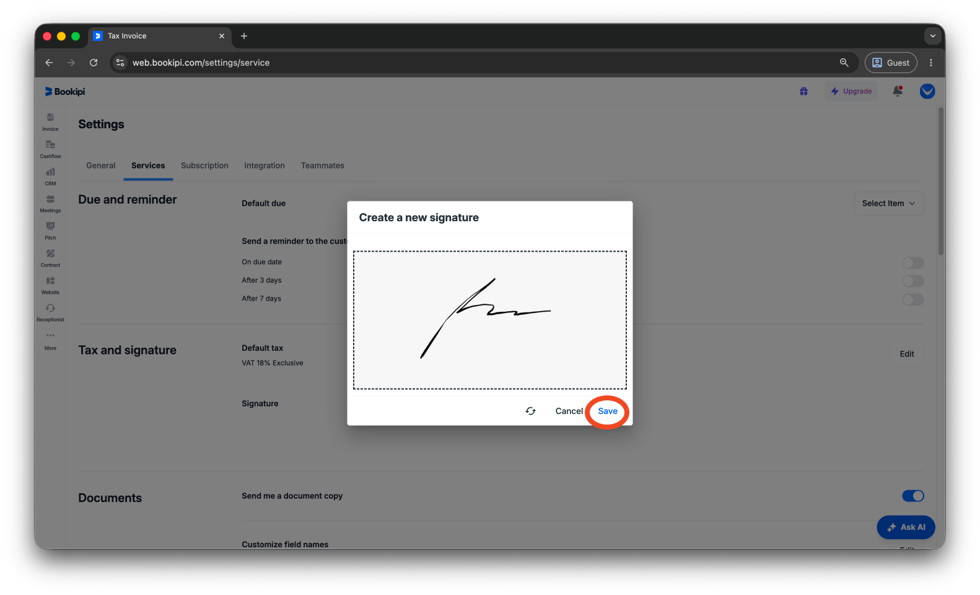Open the gift icon in header
Image resolution: width=980 pixels, height=595 pixels.
point(803,91)
